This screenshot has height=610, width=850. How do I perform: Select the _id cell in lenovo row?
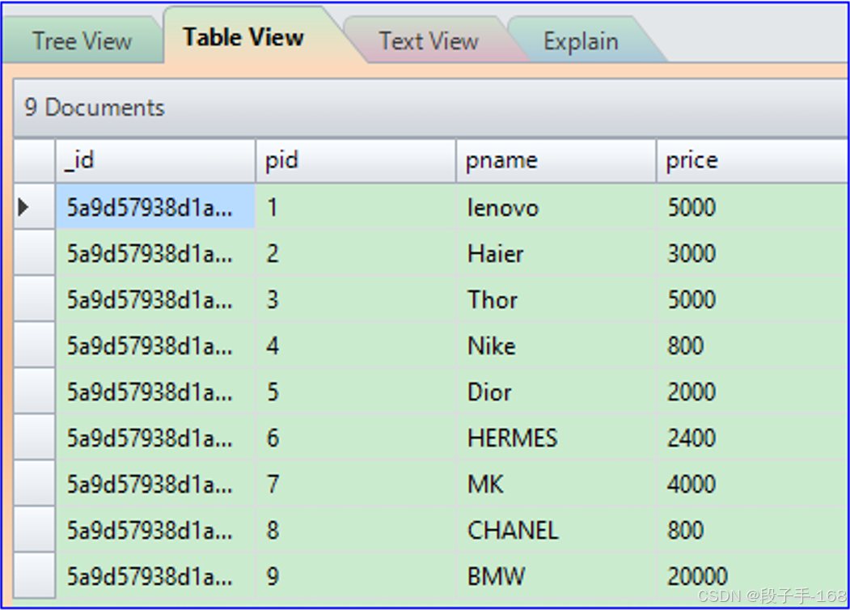click(155, 206)
